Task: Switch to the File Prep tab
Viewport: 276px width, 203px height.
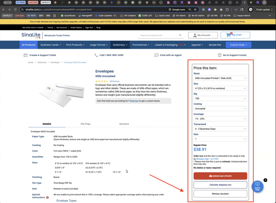Action: point(85,124)
